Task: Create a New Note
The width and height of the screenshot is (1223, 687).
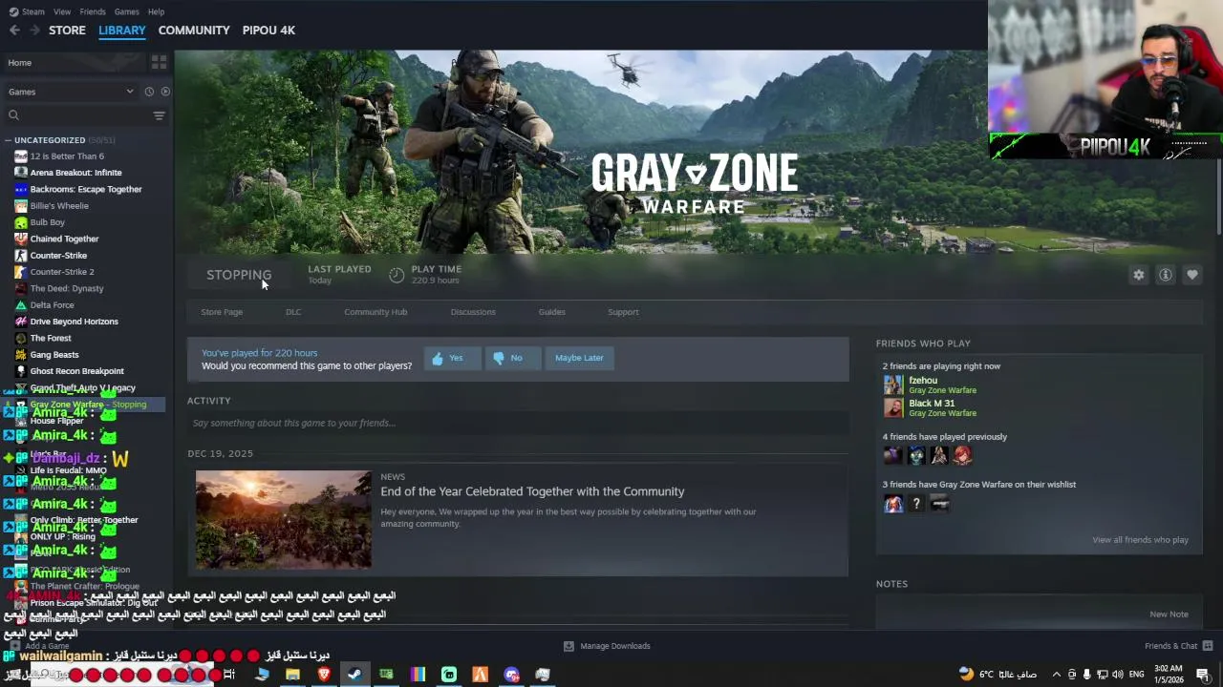Action: (1169, 614)
